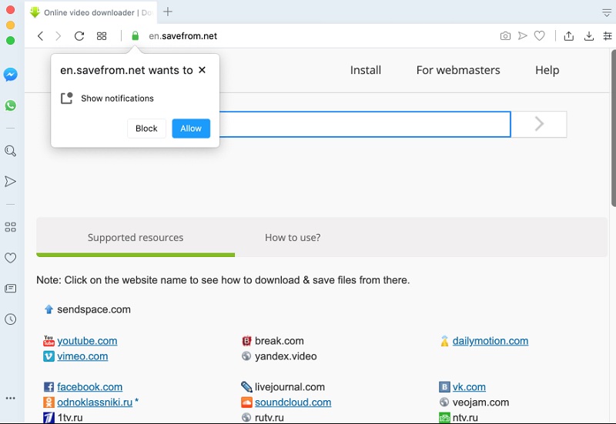Block notifications from en.savefrom.net
616x424 pixels.
146,129
